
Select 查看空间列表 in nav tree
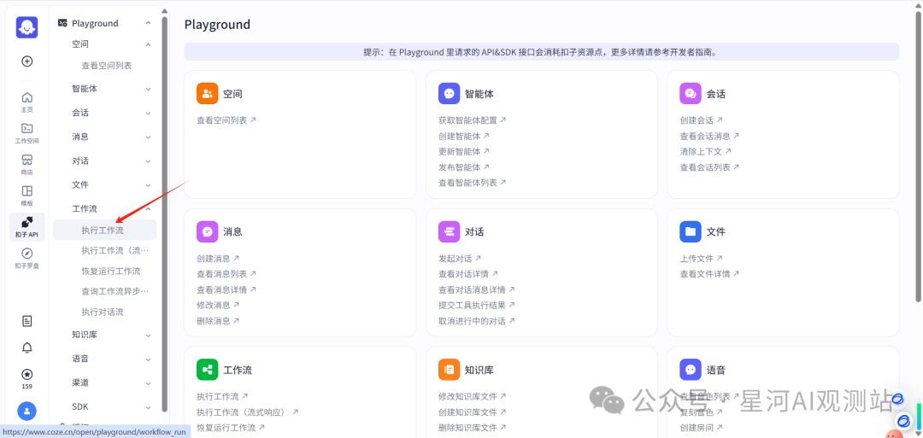point(105,66)
